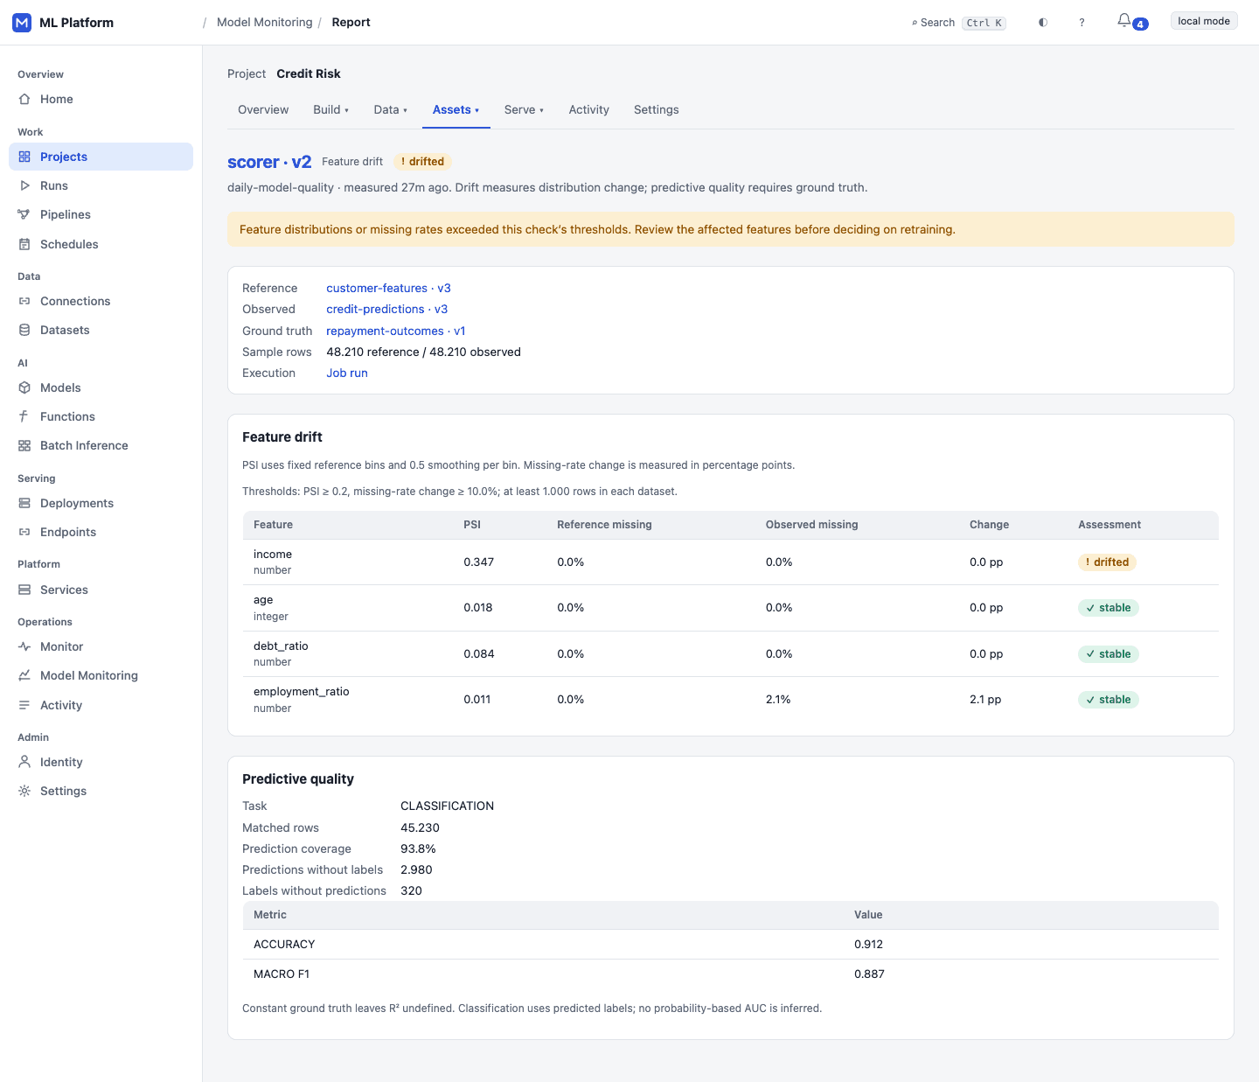Open the Job run execution link
This screenshot has width=1259, height=1082.
(x=347, y=373)
